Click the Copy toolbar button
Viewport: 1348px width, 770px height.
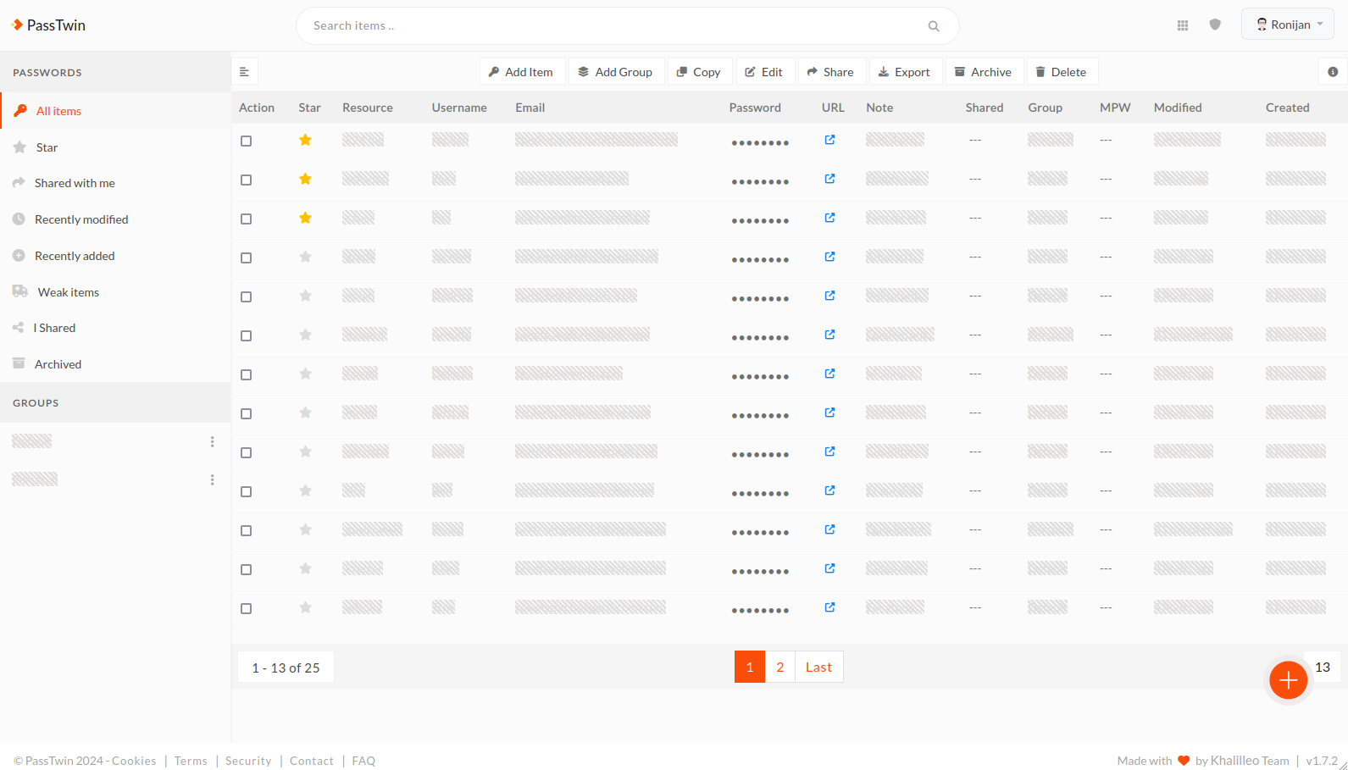pos(698,72)
